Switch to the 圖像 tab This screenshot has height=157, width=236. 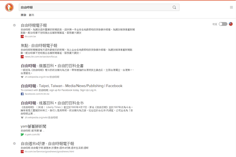point(24,15)
